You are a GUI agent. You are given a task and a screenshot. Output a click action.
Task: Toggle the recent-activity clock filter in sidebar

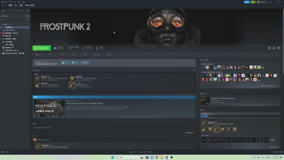coord(26,16)
